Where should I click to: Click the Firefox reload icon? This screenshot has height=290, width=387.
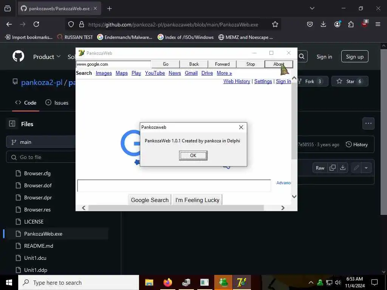coord(36,24)
